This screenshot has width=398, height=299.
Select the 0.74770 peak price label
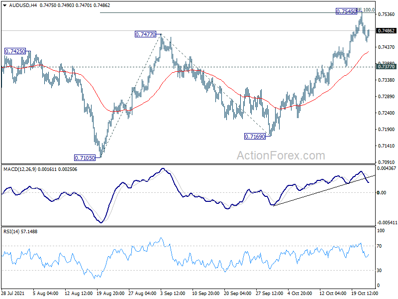coord(145,34)
